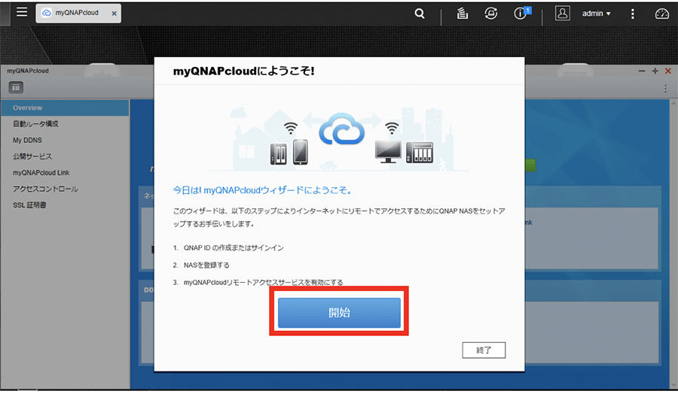Click the 終了 exit button

click(x=484, y=350)
